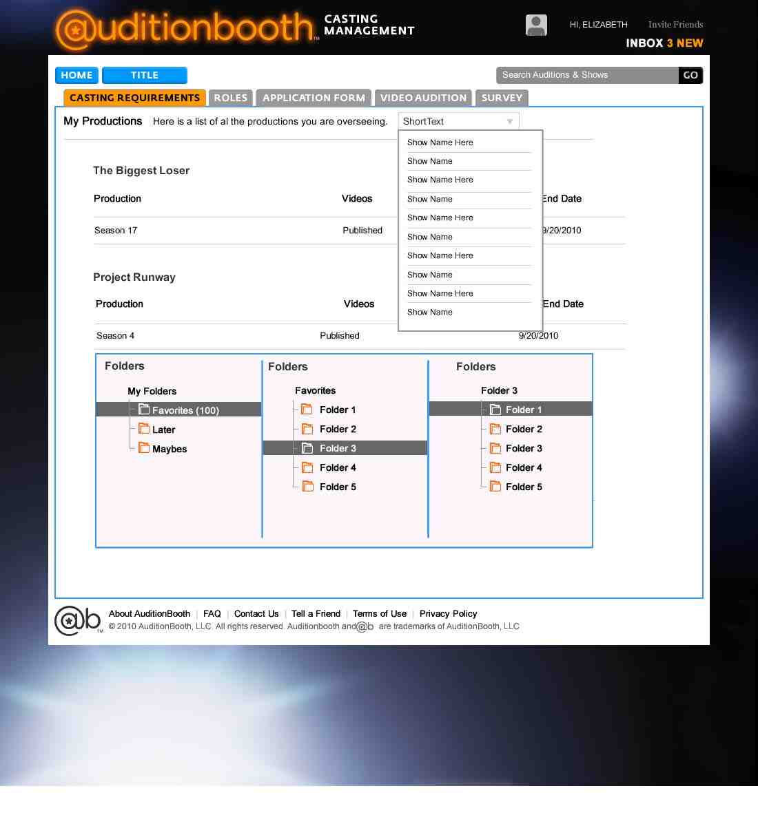The height and width of the screenshot is (826, 758).
Task: Select first 'Show Name Here' dropdown option
Action: tap(440, 142)
